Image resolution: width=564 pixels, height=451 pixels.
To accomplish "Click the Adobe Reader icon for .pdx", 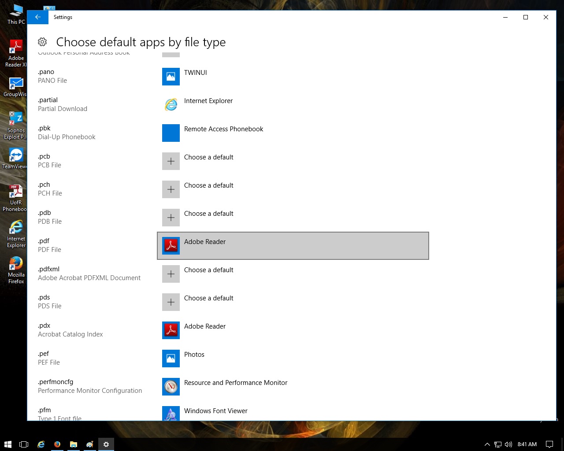I will point(171,330).
